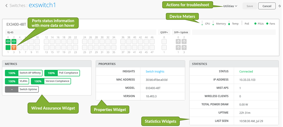Image resolution: width=283 pixels, height=127 pixels.
Task: Select the solid green port 1
Action: coord(8,48)
